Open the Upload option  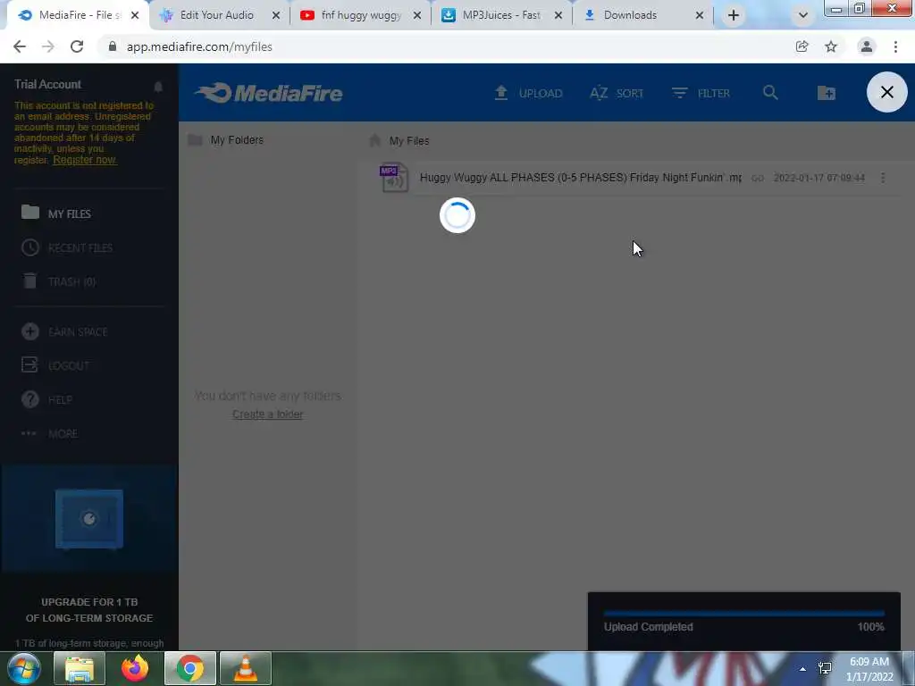click(528, 93)
